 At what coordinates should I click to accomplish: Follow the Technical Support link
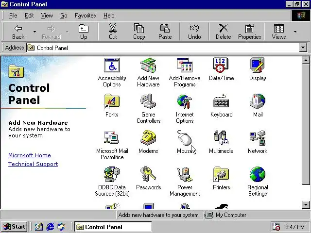(33, 164)
